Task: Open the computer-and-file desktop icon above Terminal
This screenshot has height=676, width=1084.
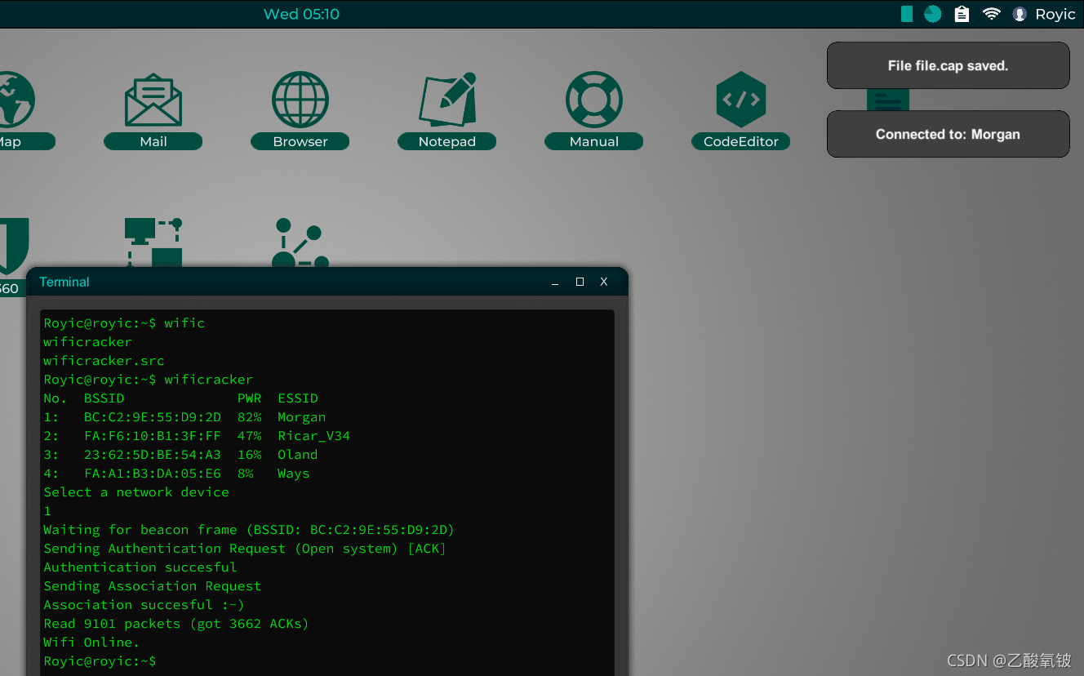Action: pyautogui.click(x=153, y=242)
